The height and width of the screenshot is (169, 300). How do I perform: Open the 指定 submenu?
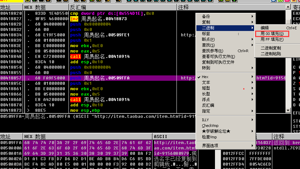(x=226, y=111)
